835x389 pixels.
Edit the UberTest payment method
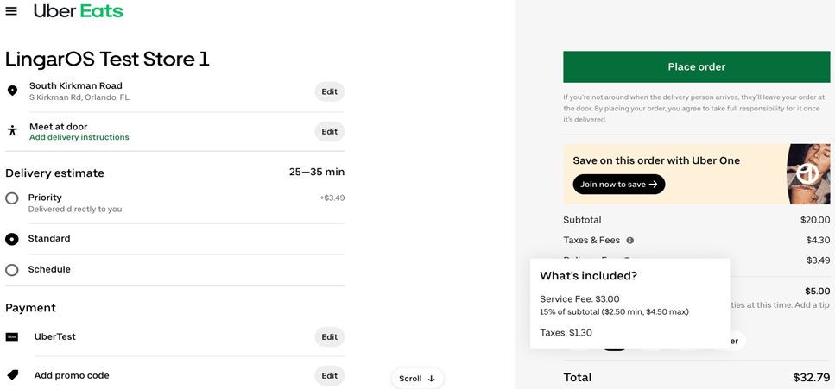tap(329, 337)
